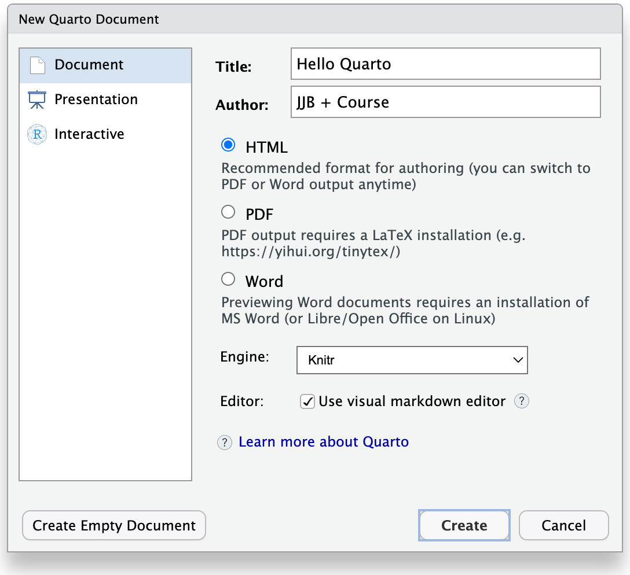Viewport: 630px width, 575px height.
Task: Open the Engine dropdown showing Knitr
Action: [412, 360]
